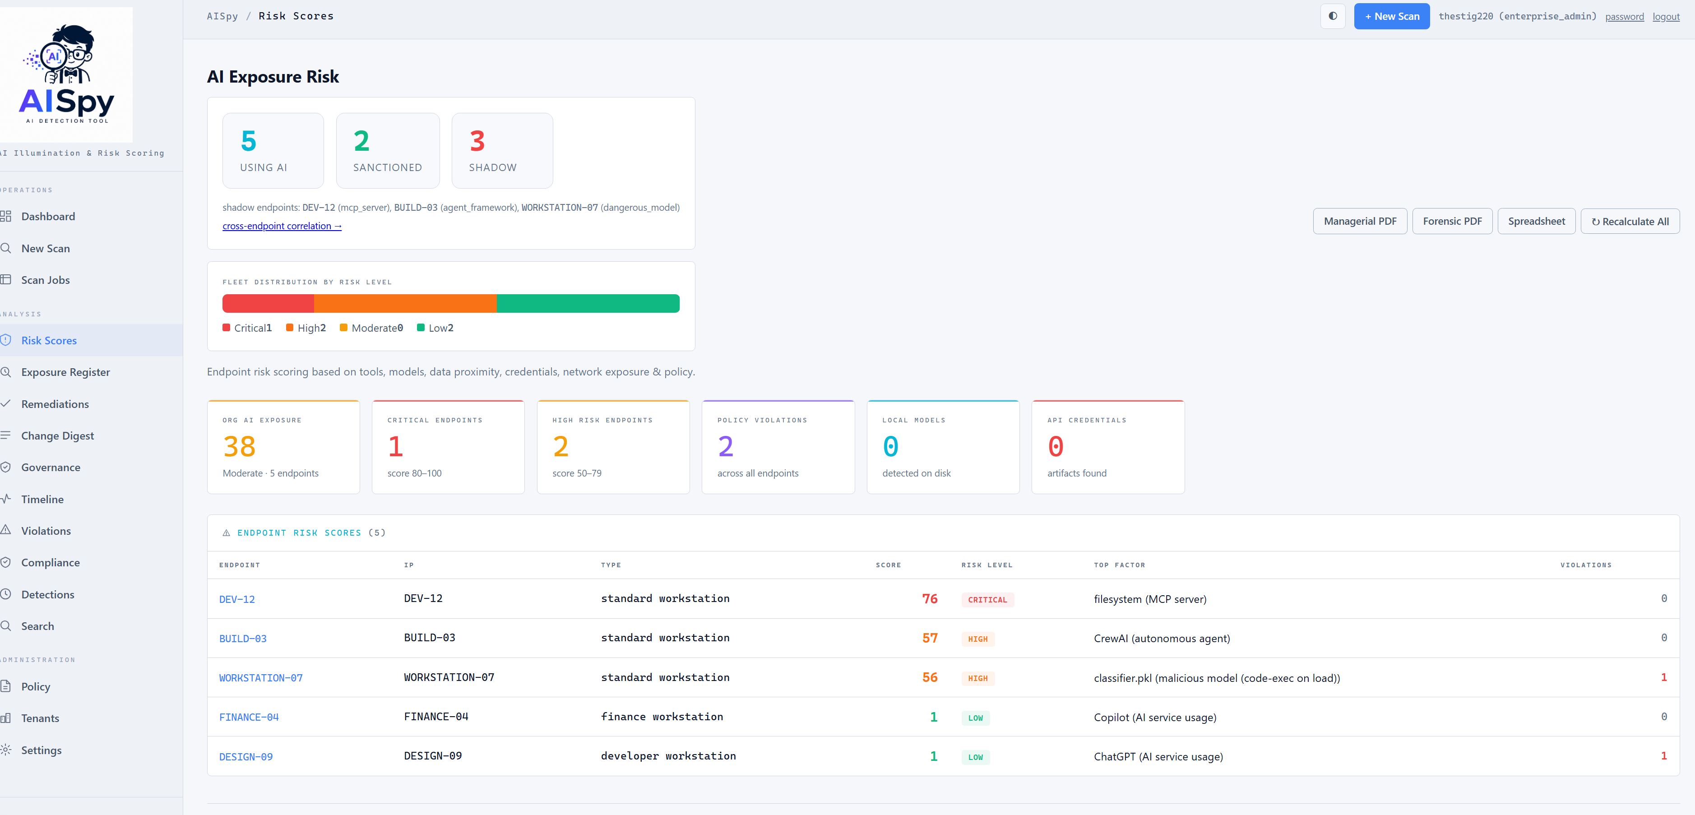Click the New Scan magnifier icon in sidebar
Image resolution: width=1695 pixels, height=815 pixels.
[6, 248]
